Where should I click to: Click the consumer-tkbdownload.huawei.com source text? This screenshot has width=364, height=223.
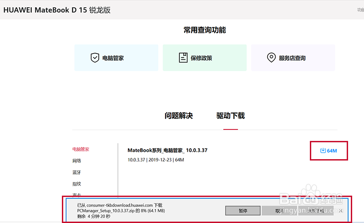120,205
